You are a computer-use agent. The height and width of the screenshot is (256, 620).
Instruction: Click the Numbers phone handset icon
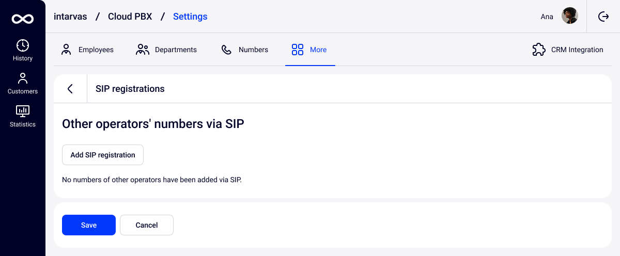coord(226,50)
